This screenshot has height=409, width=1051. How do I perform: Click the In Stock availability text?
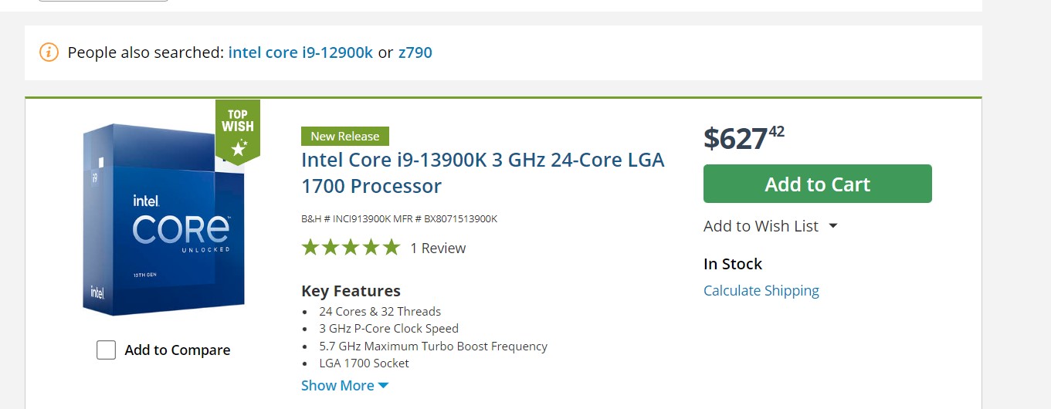click(x=732, y=264)
